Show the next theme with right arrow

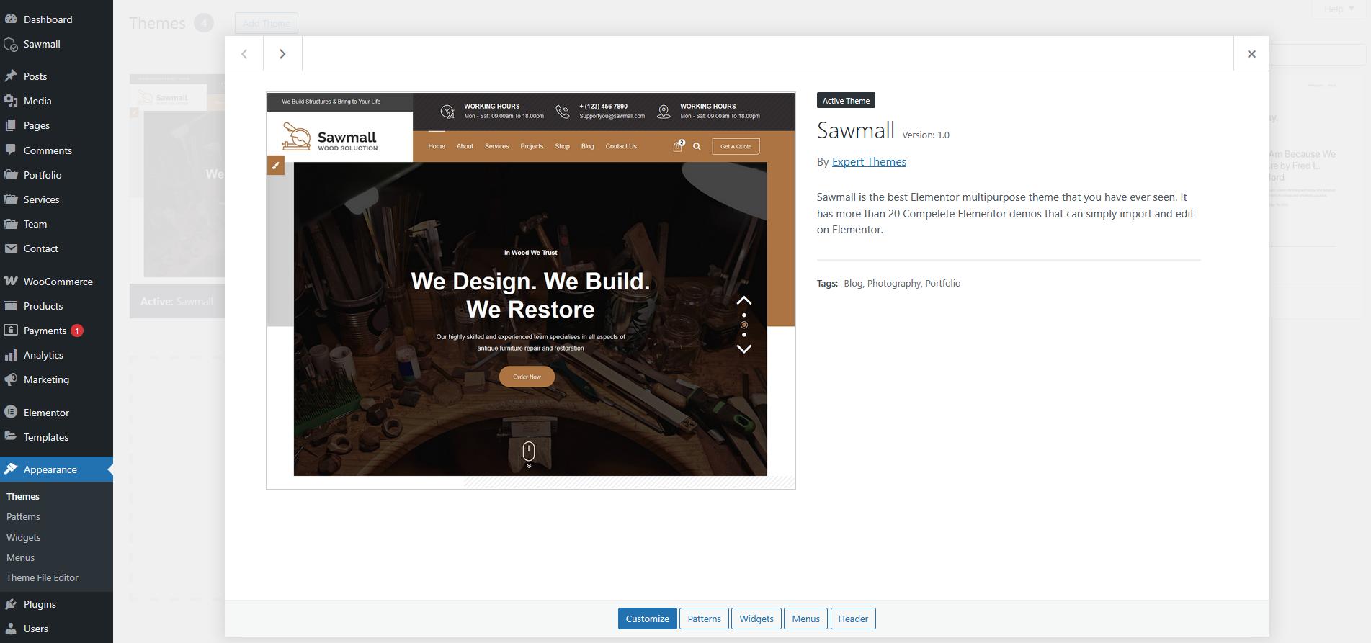pos(282,54)
